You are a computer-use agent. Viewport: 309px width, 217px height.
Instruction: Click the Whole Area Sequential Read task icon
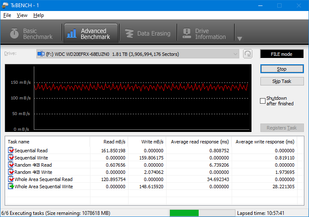[x=11, y=179]
